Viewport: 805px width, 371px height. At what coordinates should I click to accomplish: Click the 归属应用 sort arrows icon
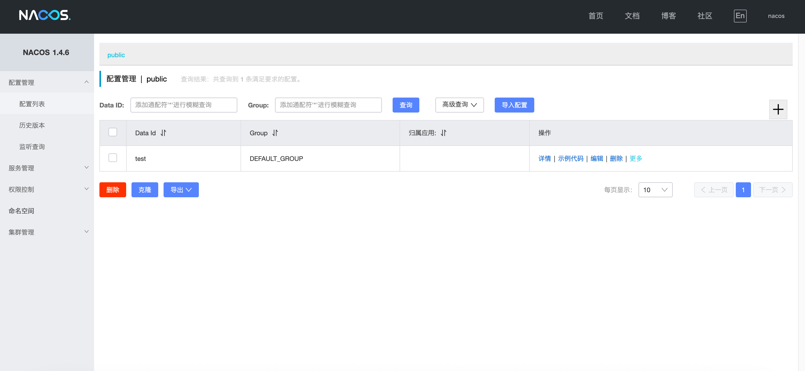(443, 133)
